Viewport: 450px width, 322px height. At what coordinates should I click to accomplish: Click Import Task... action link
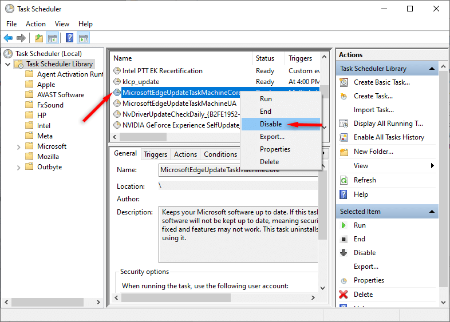click(374, 110)
